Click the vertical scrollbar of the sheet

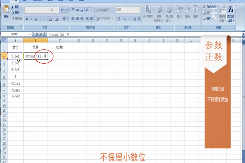[243, 97]
